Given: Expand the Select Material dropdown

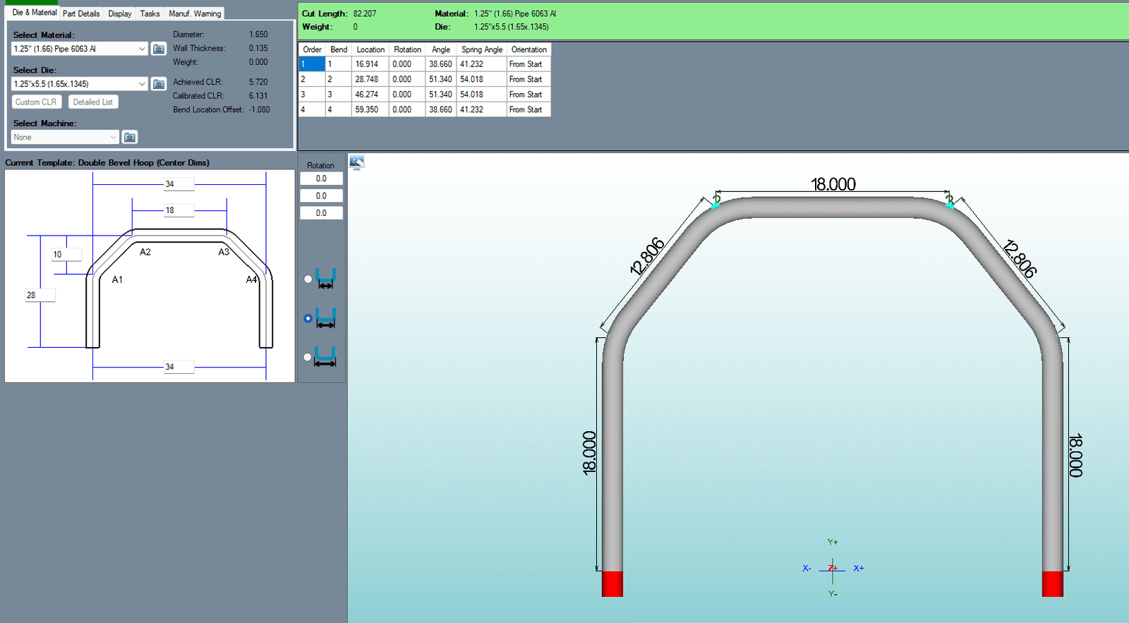Looking at the screenshot, I should (142, 49).
